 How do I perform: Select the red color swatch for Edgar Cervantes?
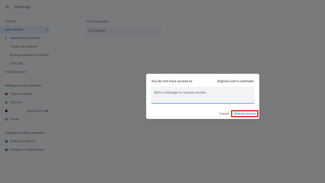pyautogui.click(x=6, y=94)
